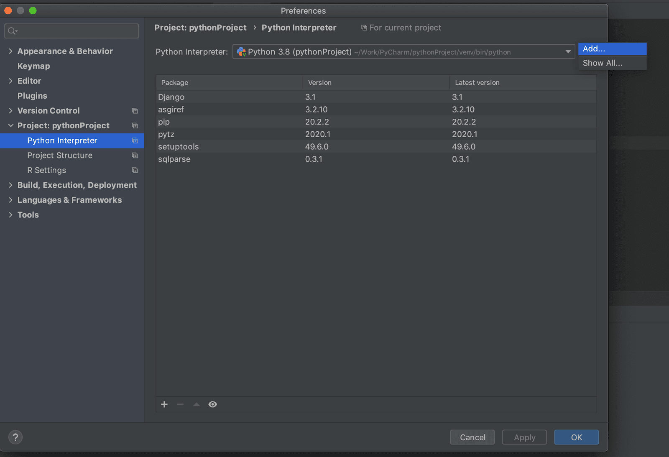This screenshot has width=669, height=457.
Task: Expand Build, Execution, Deployment section
Action: [x=10, y=185]
